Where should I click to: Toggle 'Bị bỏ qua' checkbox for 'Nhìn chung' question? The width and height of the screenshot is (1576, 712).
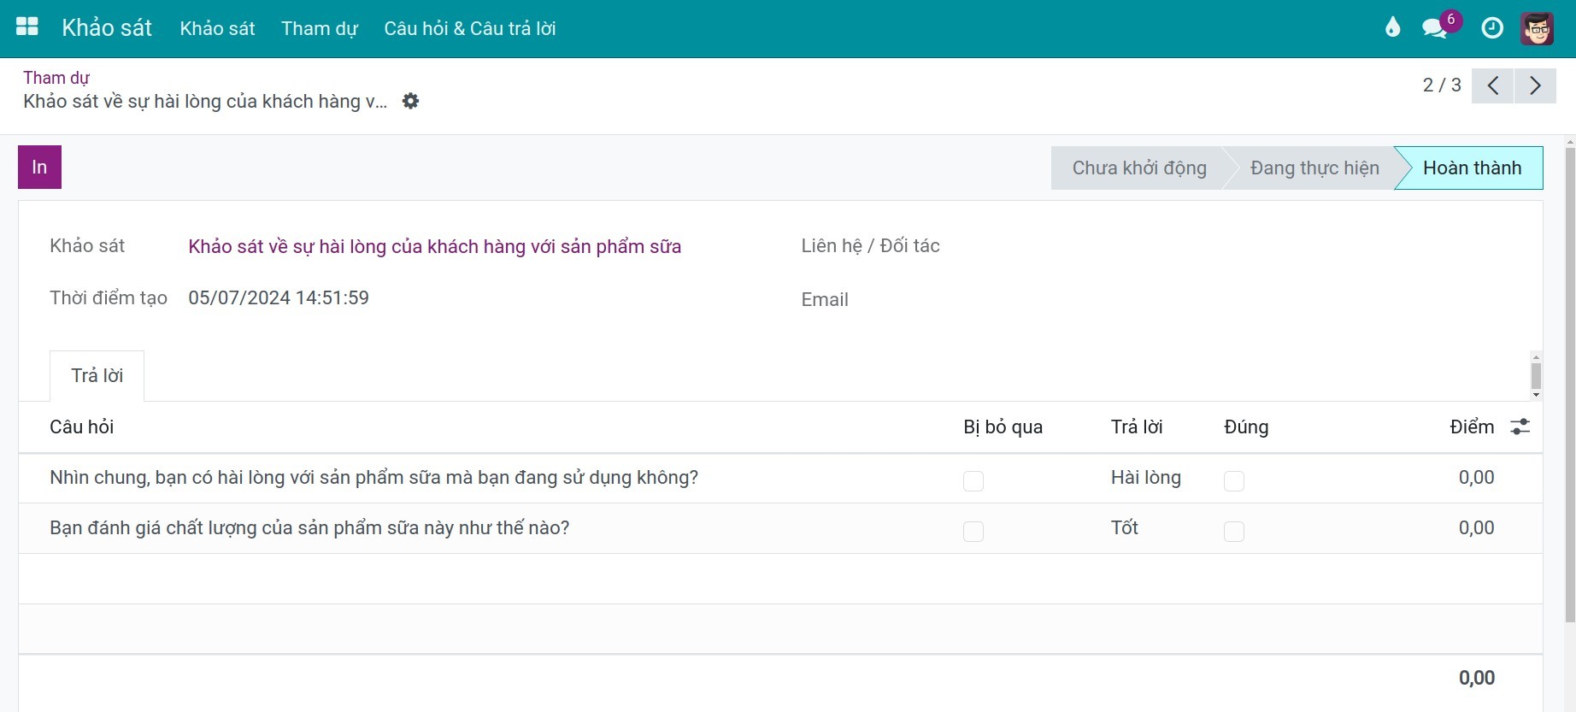973,481
